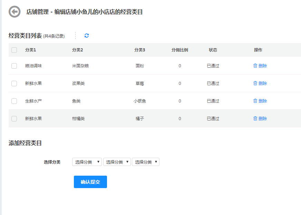
Task: Tick checkbox for 浆果类 草莓 row
Action: click(x=14, y=84)
